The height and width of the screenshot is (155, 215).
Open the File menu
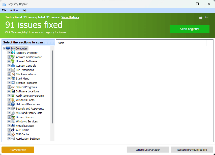(x=4, y=10)
